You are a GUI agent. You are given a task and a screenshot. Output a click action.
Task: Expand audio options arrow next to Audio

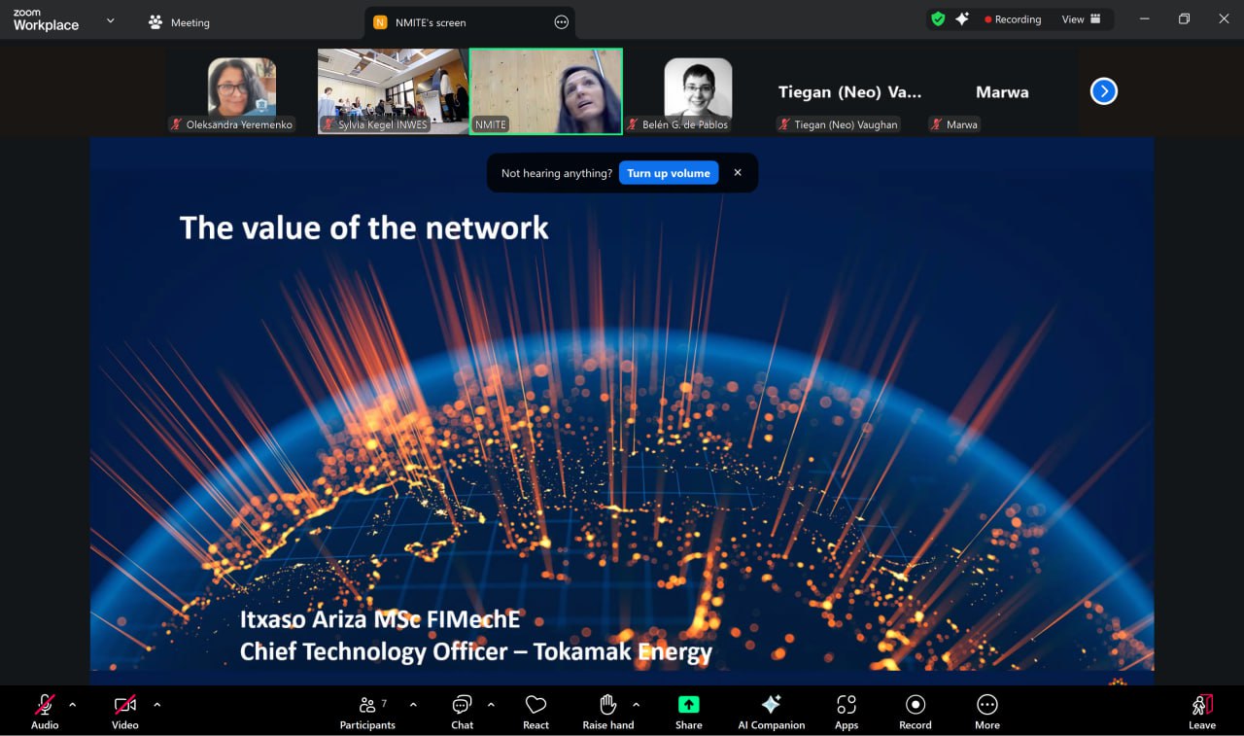(x=73, y=705)
